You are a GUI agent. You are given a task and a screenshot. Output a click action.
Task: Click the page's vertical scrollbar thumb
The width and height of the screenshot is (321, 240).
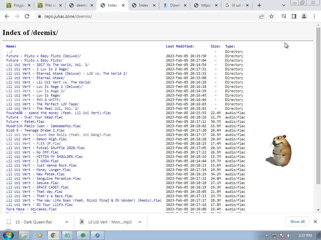(318, 105)
